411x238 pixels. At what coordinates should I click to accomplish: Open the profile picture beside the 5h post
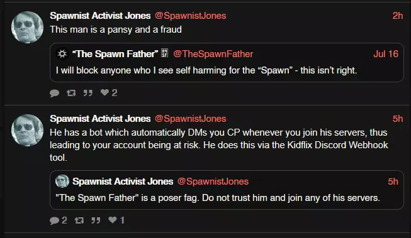pos(27,130)
